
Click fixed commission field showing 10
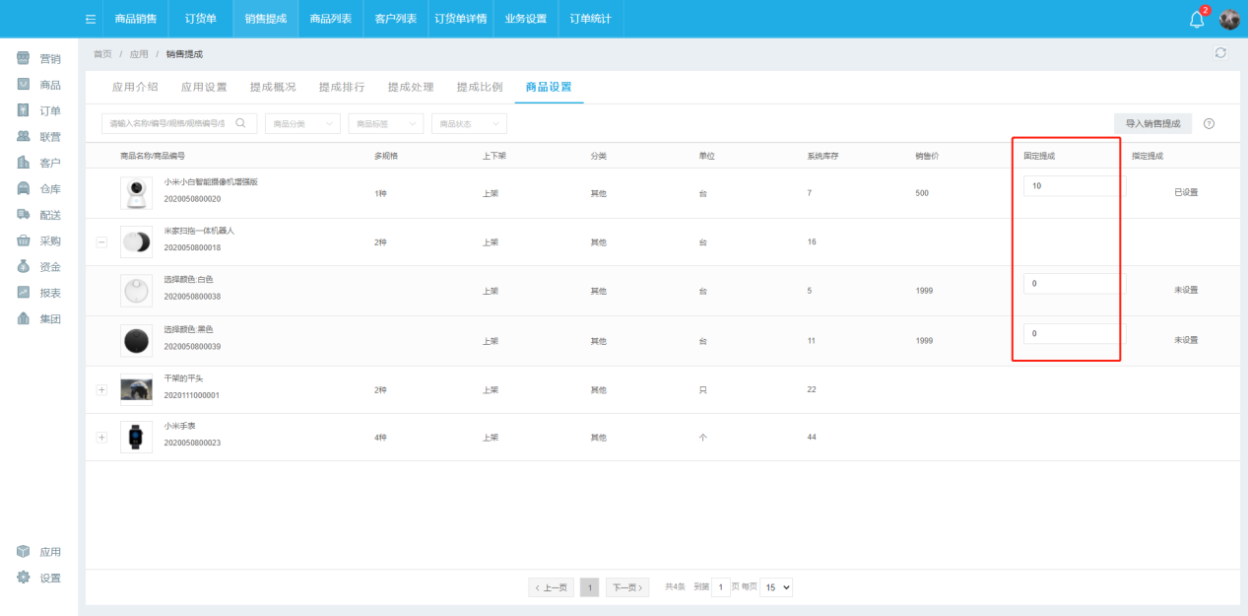pos(1073,185)
